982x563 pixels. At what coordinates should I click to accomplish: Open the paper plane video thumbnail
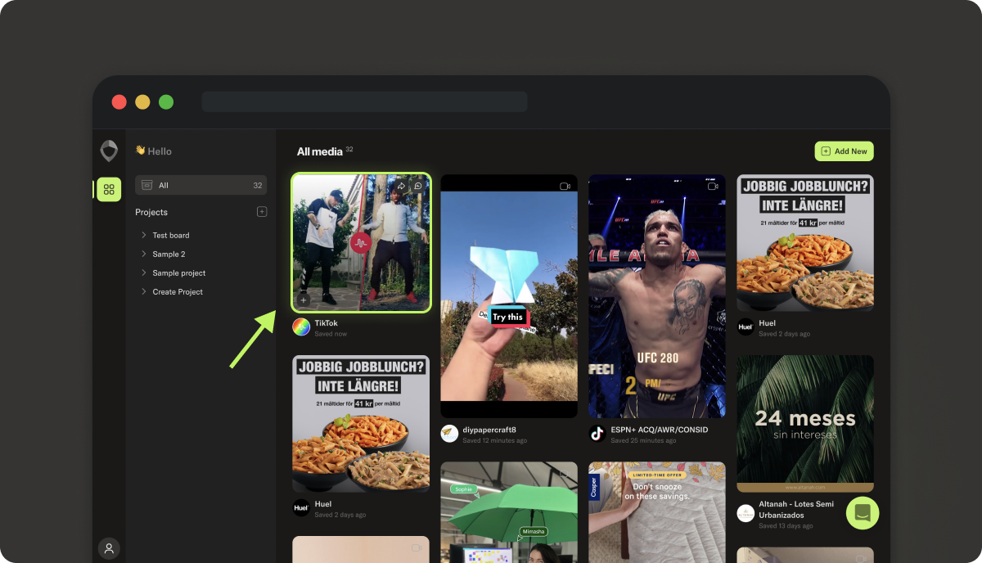click(509, 296)
